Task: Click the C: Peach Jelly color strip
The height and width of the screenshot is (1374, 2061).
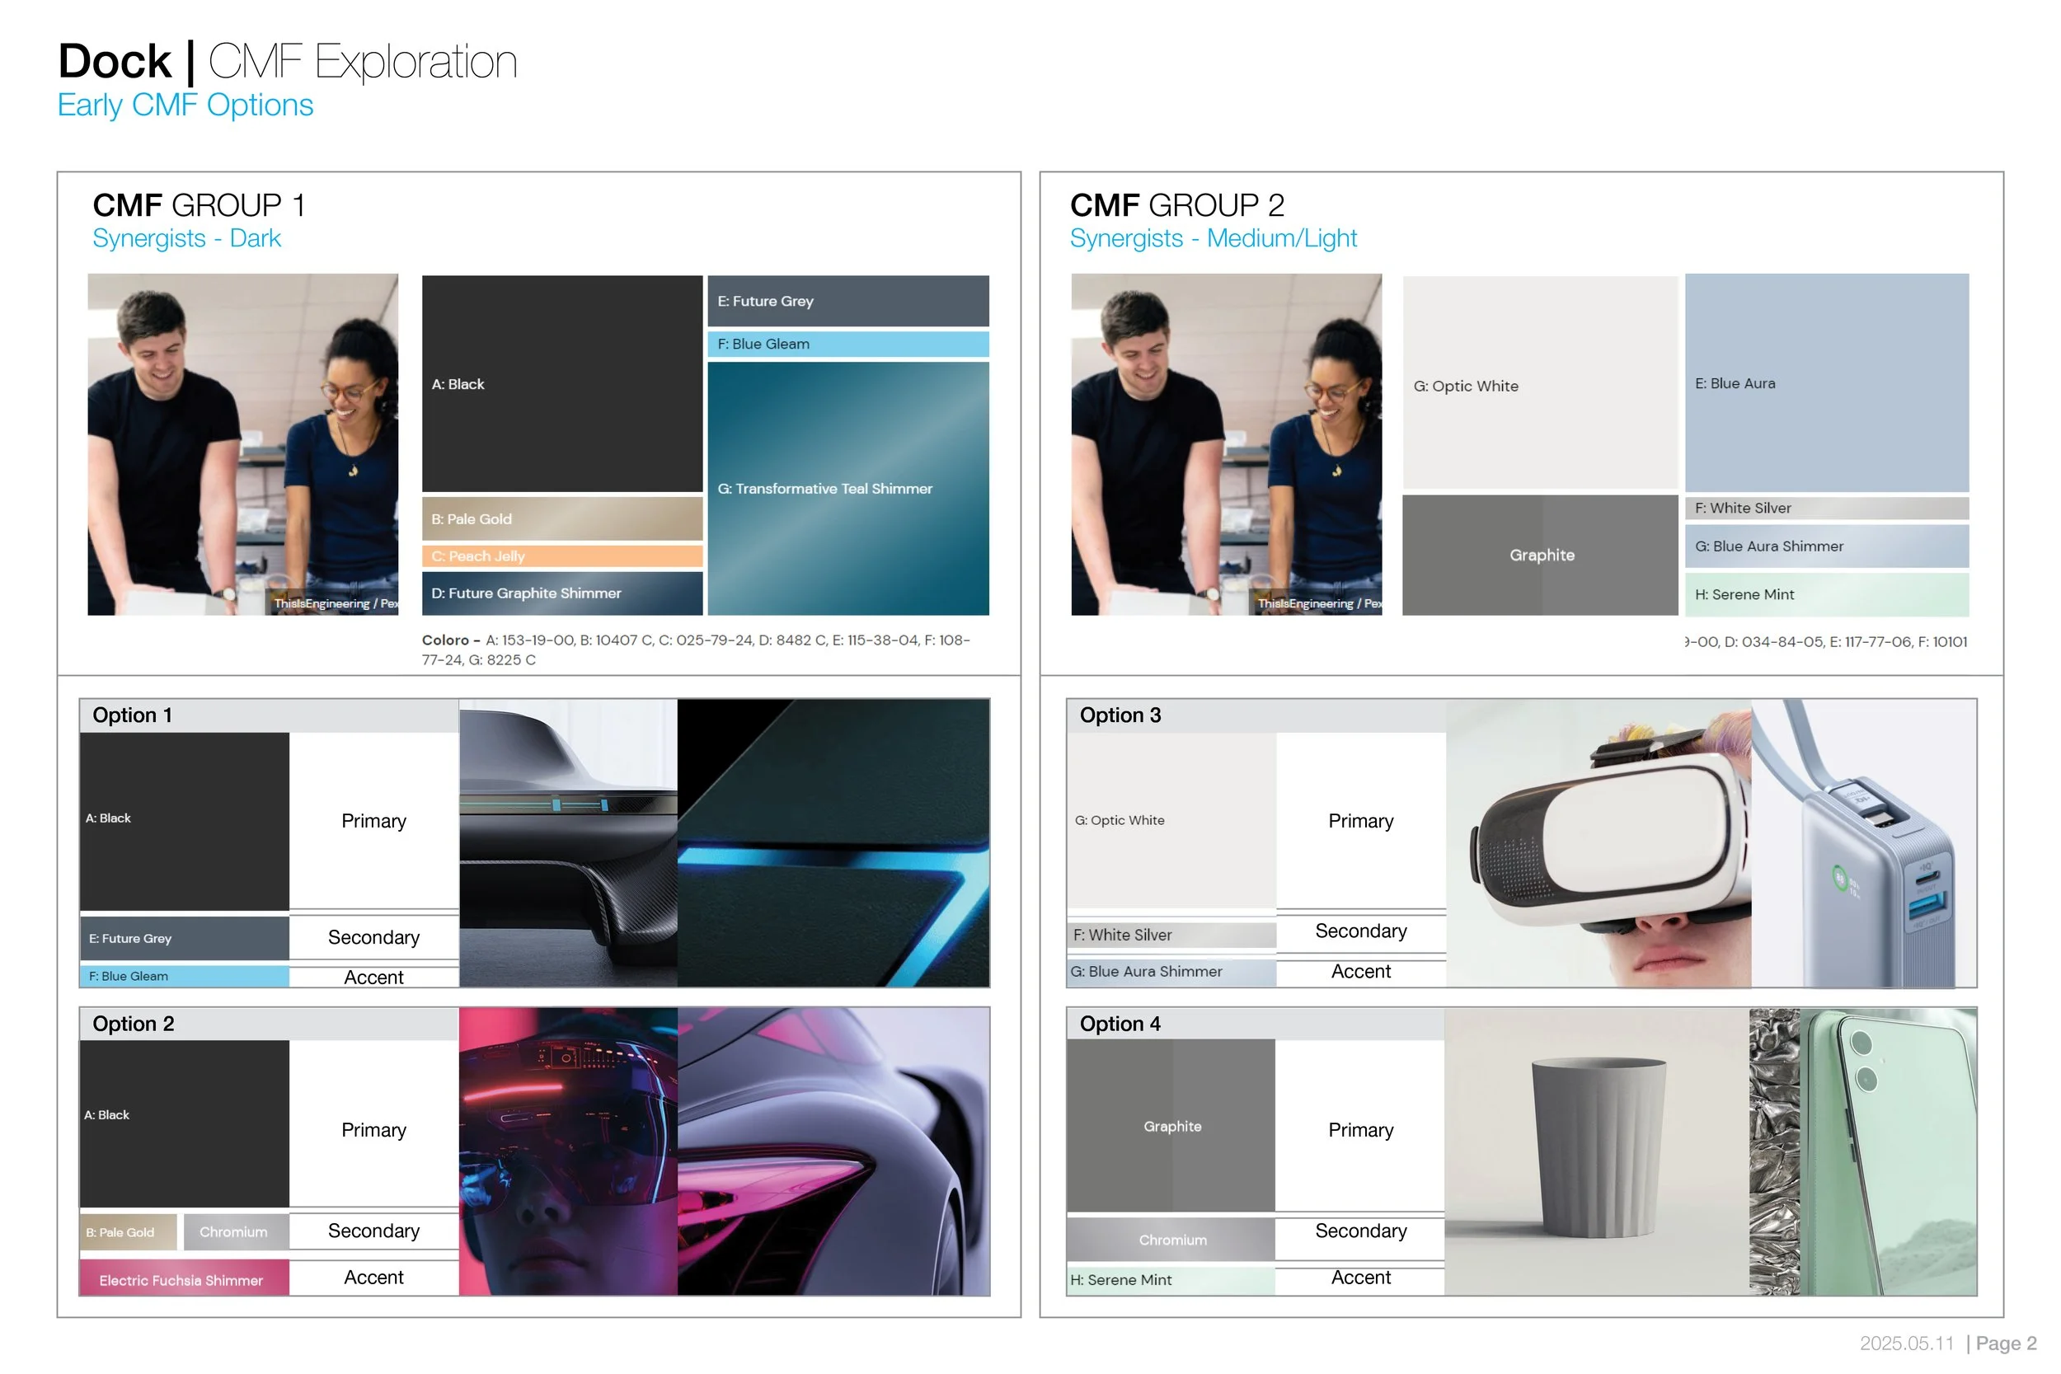Action: (561, 556)
